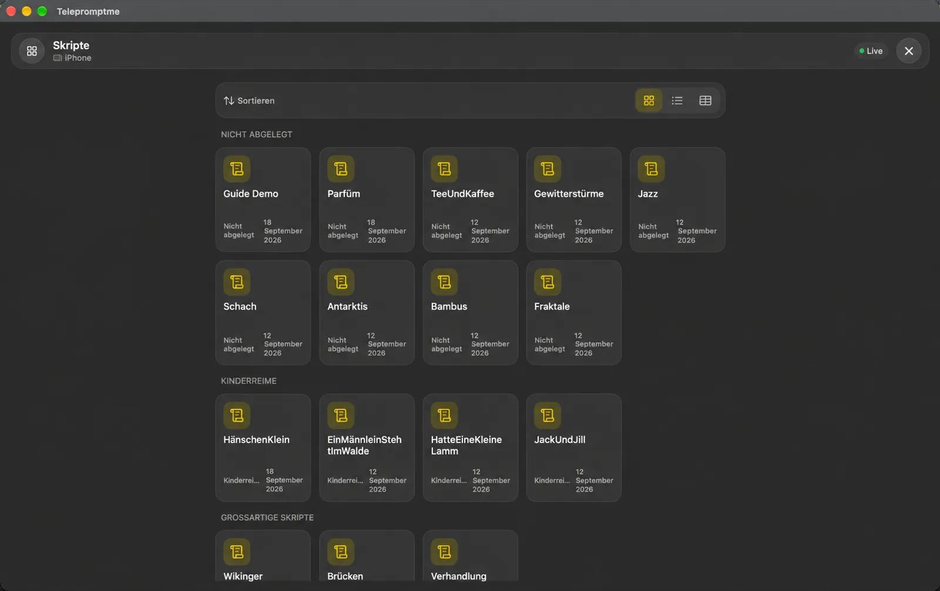Select the Wikinger title text
940x591 pixels.
click(x=243, y=576)
